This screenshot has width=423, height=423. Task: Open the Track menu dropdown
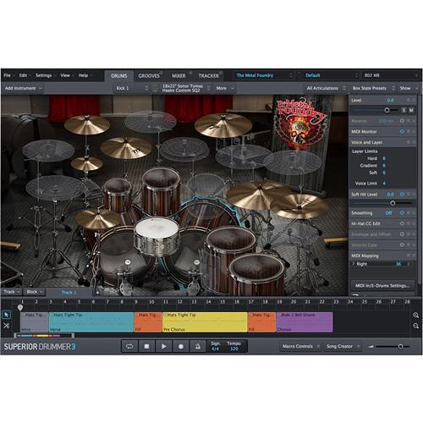click(x=11, y=292)
